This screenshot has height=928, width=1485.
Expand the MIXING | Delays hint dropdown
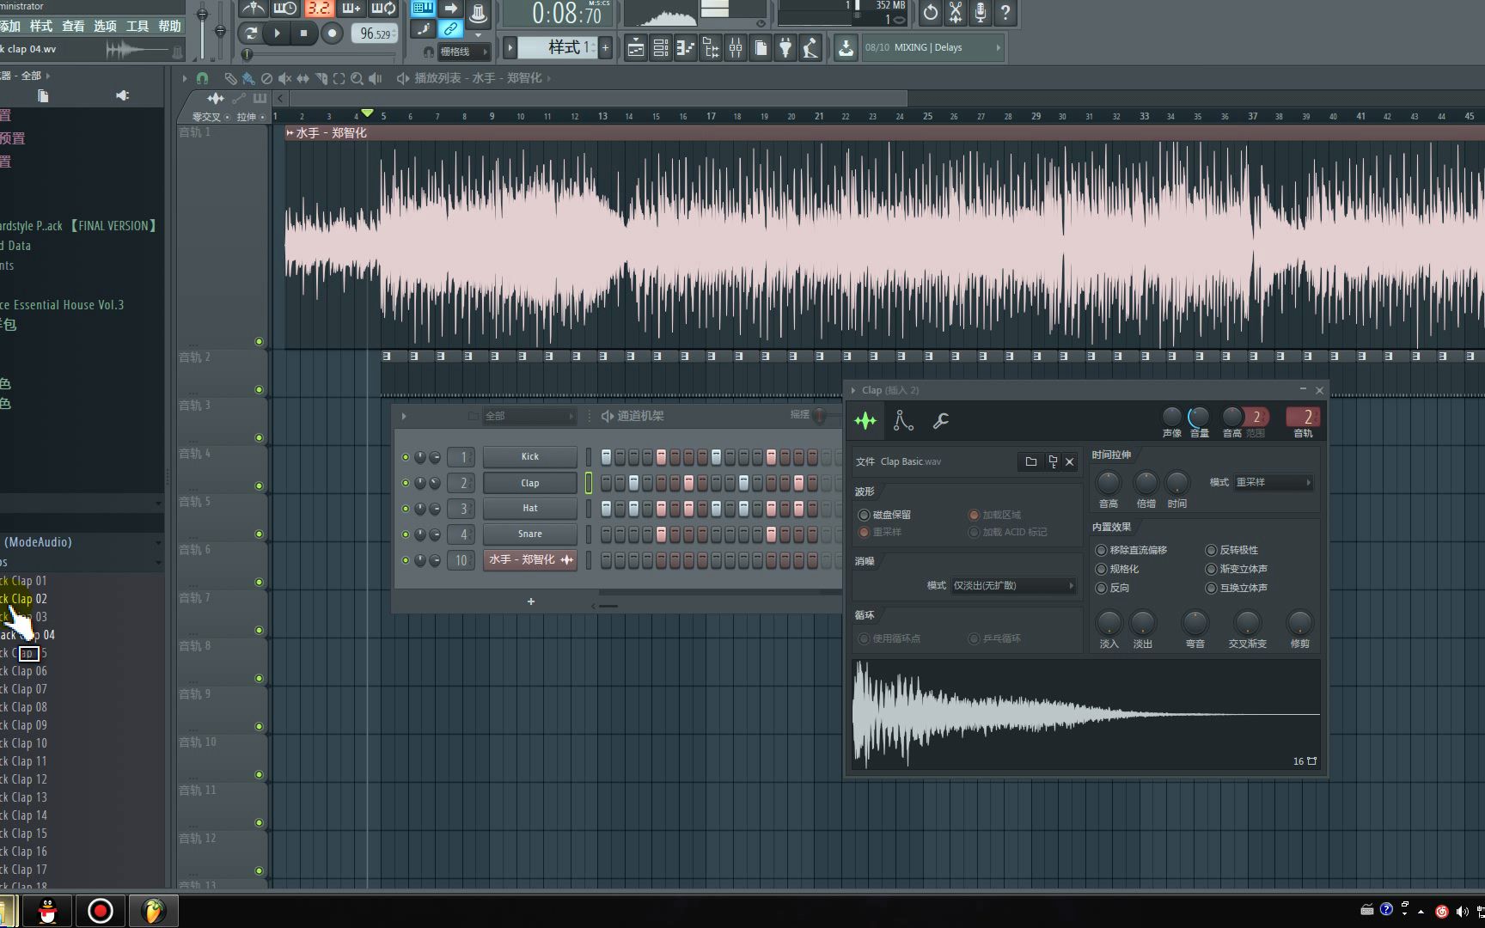click(x=998, y=47)
